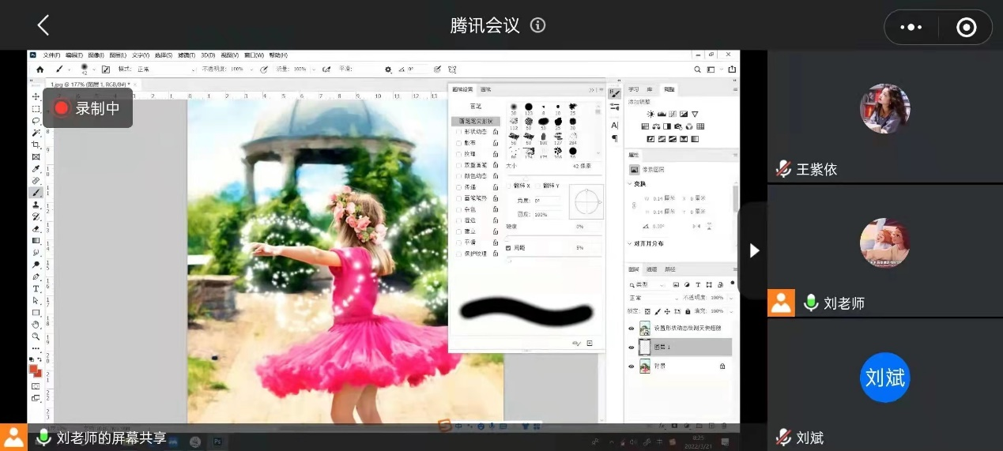
Task: Click the 画笔 button in Brush Settings
Action: [476, 107]
